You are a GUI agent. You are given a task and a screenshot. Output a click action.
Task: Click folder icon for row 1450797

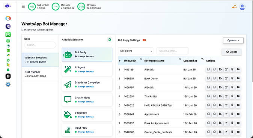point(238,87)
